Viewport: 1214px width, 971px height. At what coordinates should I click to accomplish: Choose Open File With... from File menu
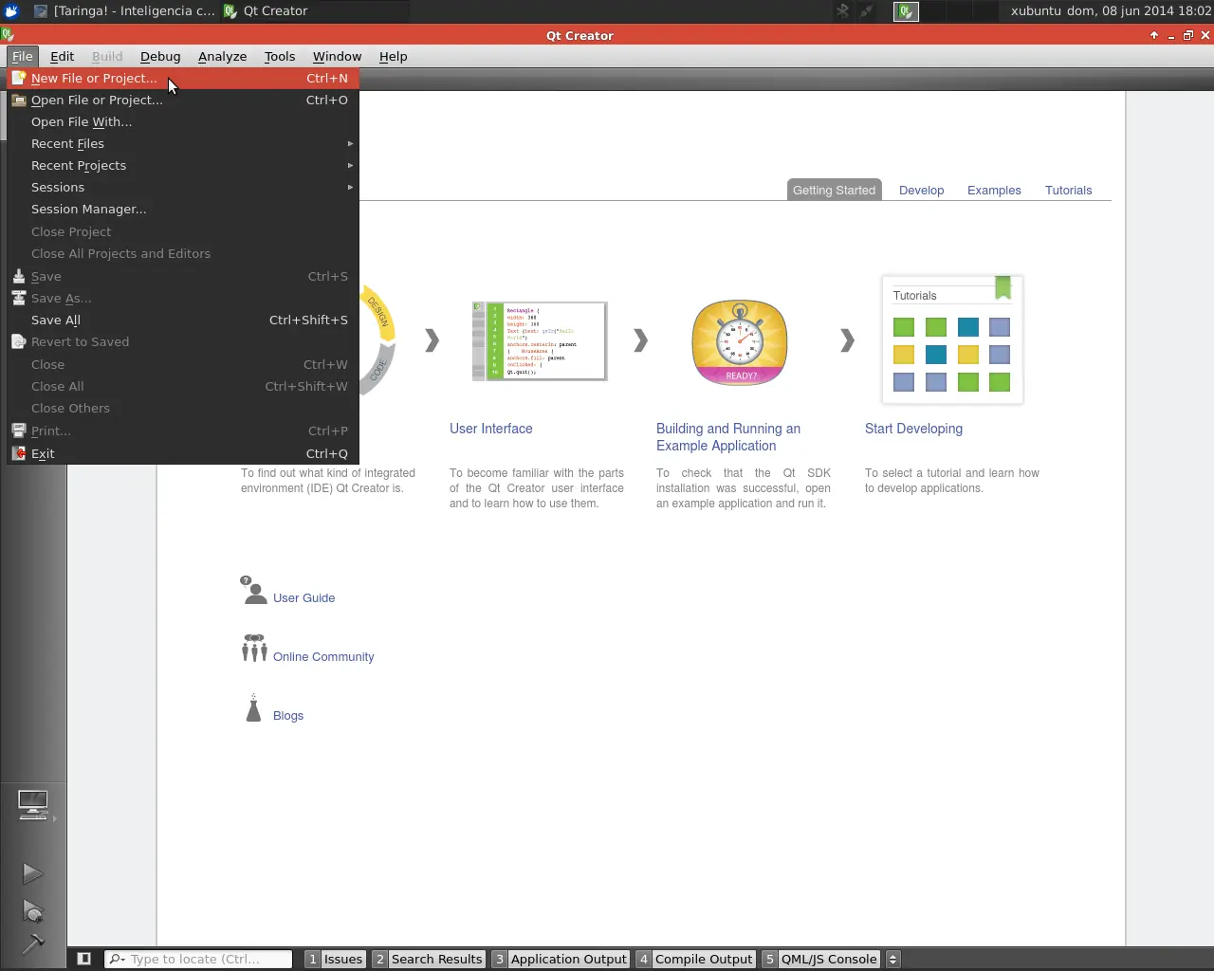pos(183,121)
